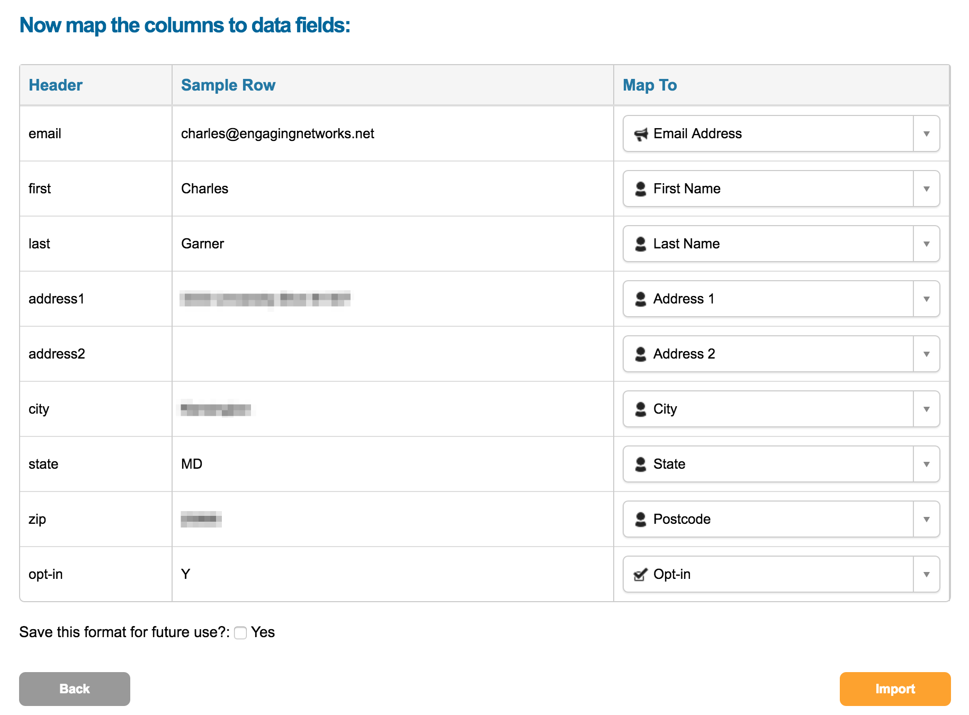The image size is (969, 715).
Task: Expand the State mapping dropdown
Action: [926, 464]
